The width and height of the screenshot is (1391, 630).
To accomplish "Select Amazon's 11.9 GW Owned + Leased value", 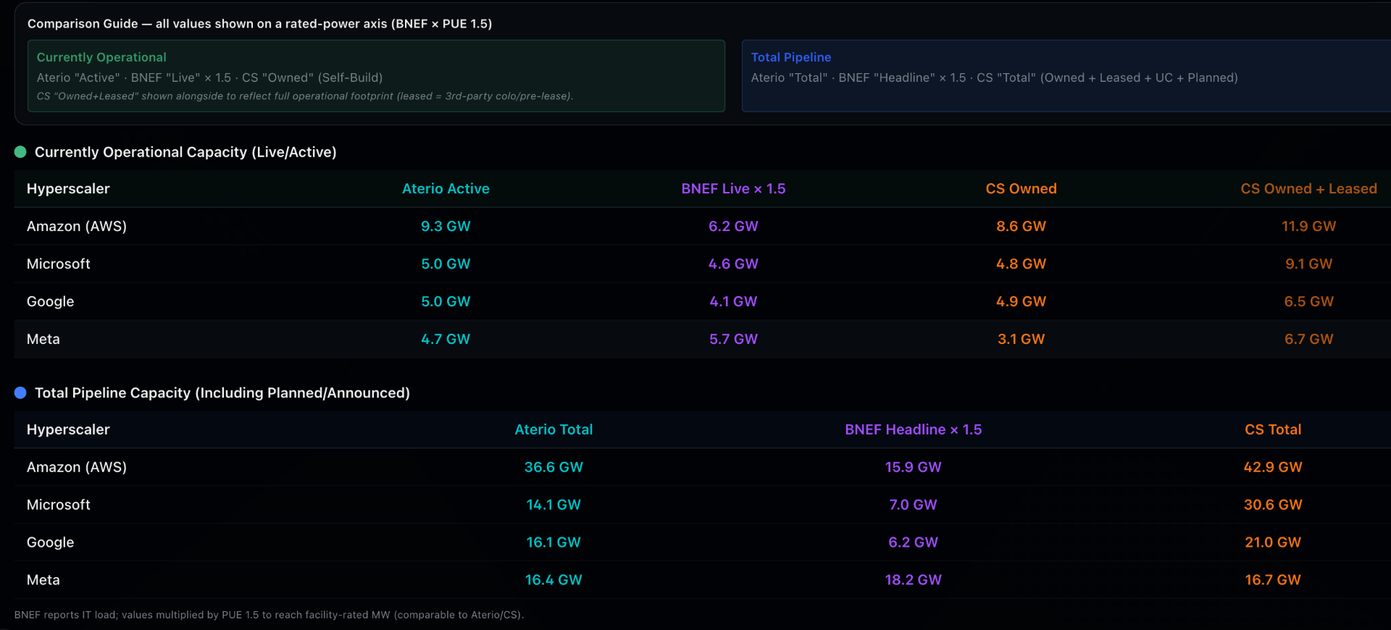I will (x=1308, y=227).
